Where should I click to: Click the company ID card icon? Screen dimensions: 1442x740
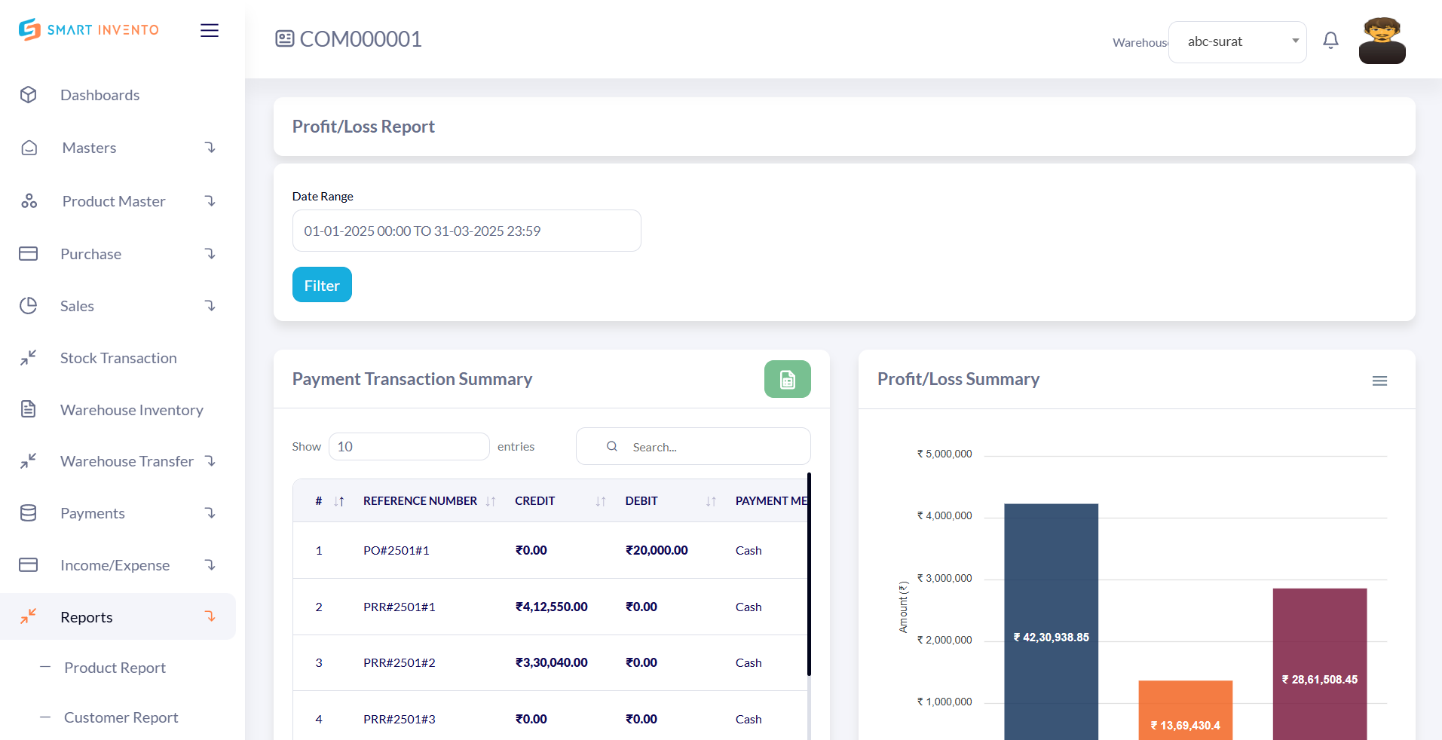tap(285, 38)
